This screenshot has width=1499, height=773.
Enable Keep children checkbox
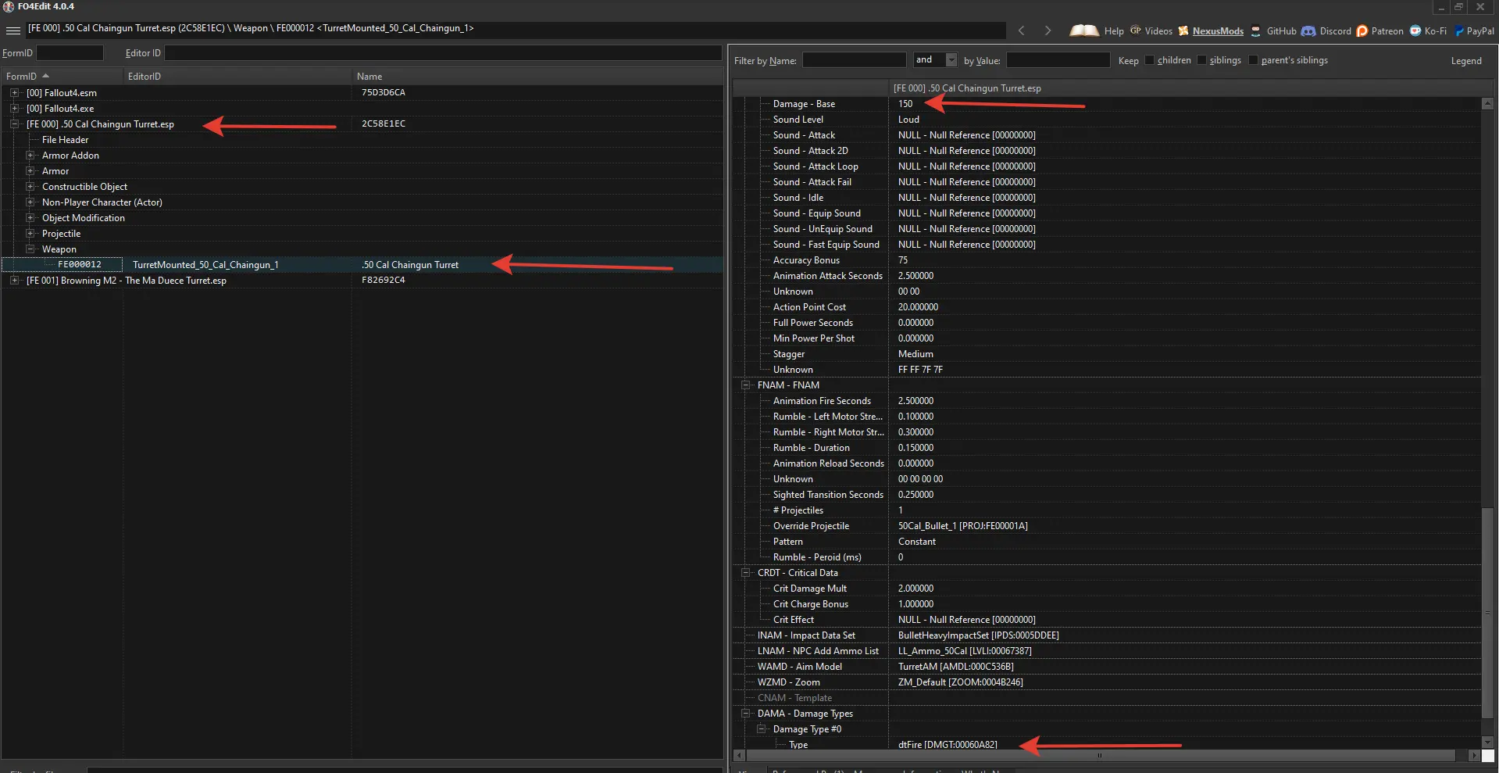(1150, 60)
